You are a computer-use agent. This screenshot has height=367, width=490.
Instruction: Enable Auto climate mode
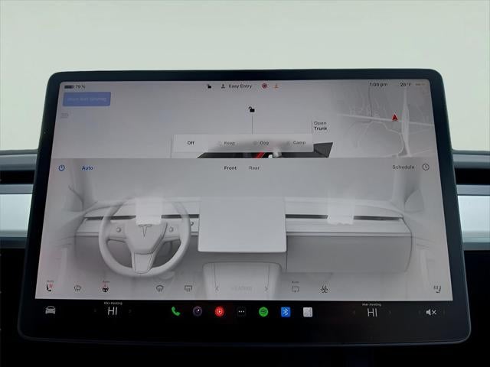click(x=87, y=167)
